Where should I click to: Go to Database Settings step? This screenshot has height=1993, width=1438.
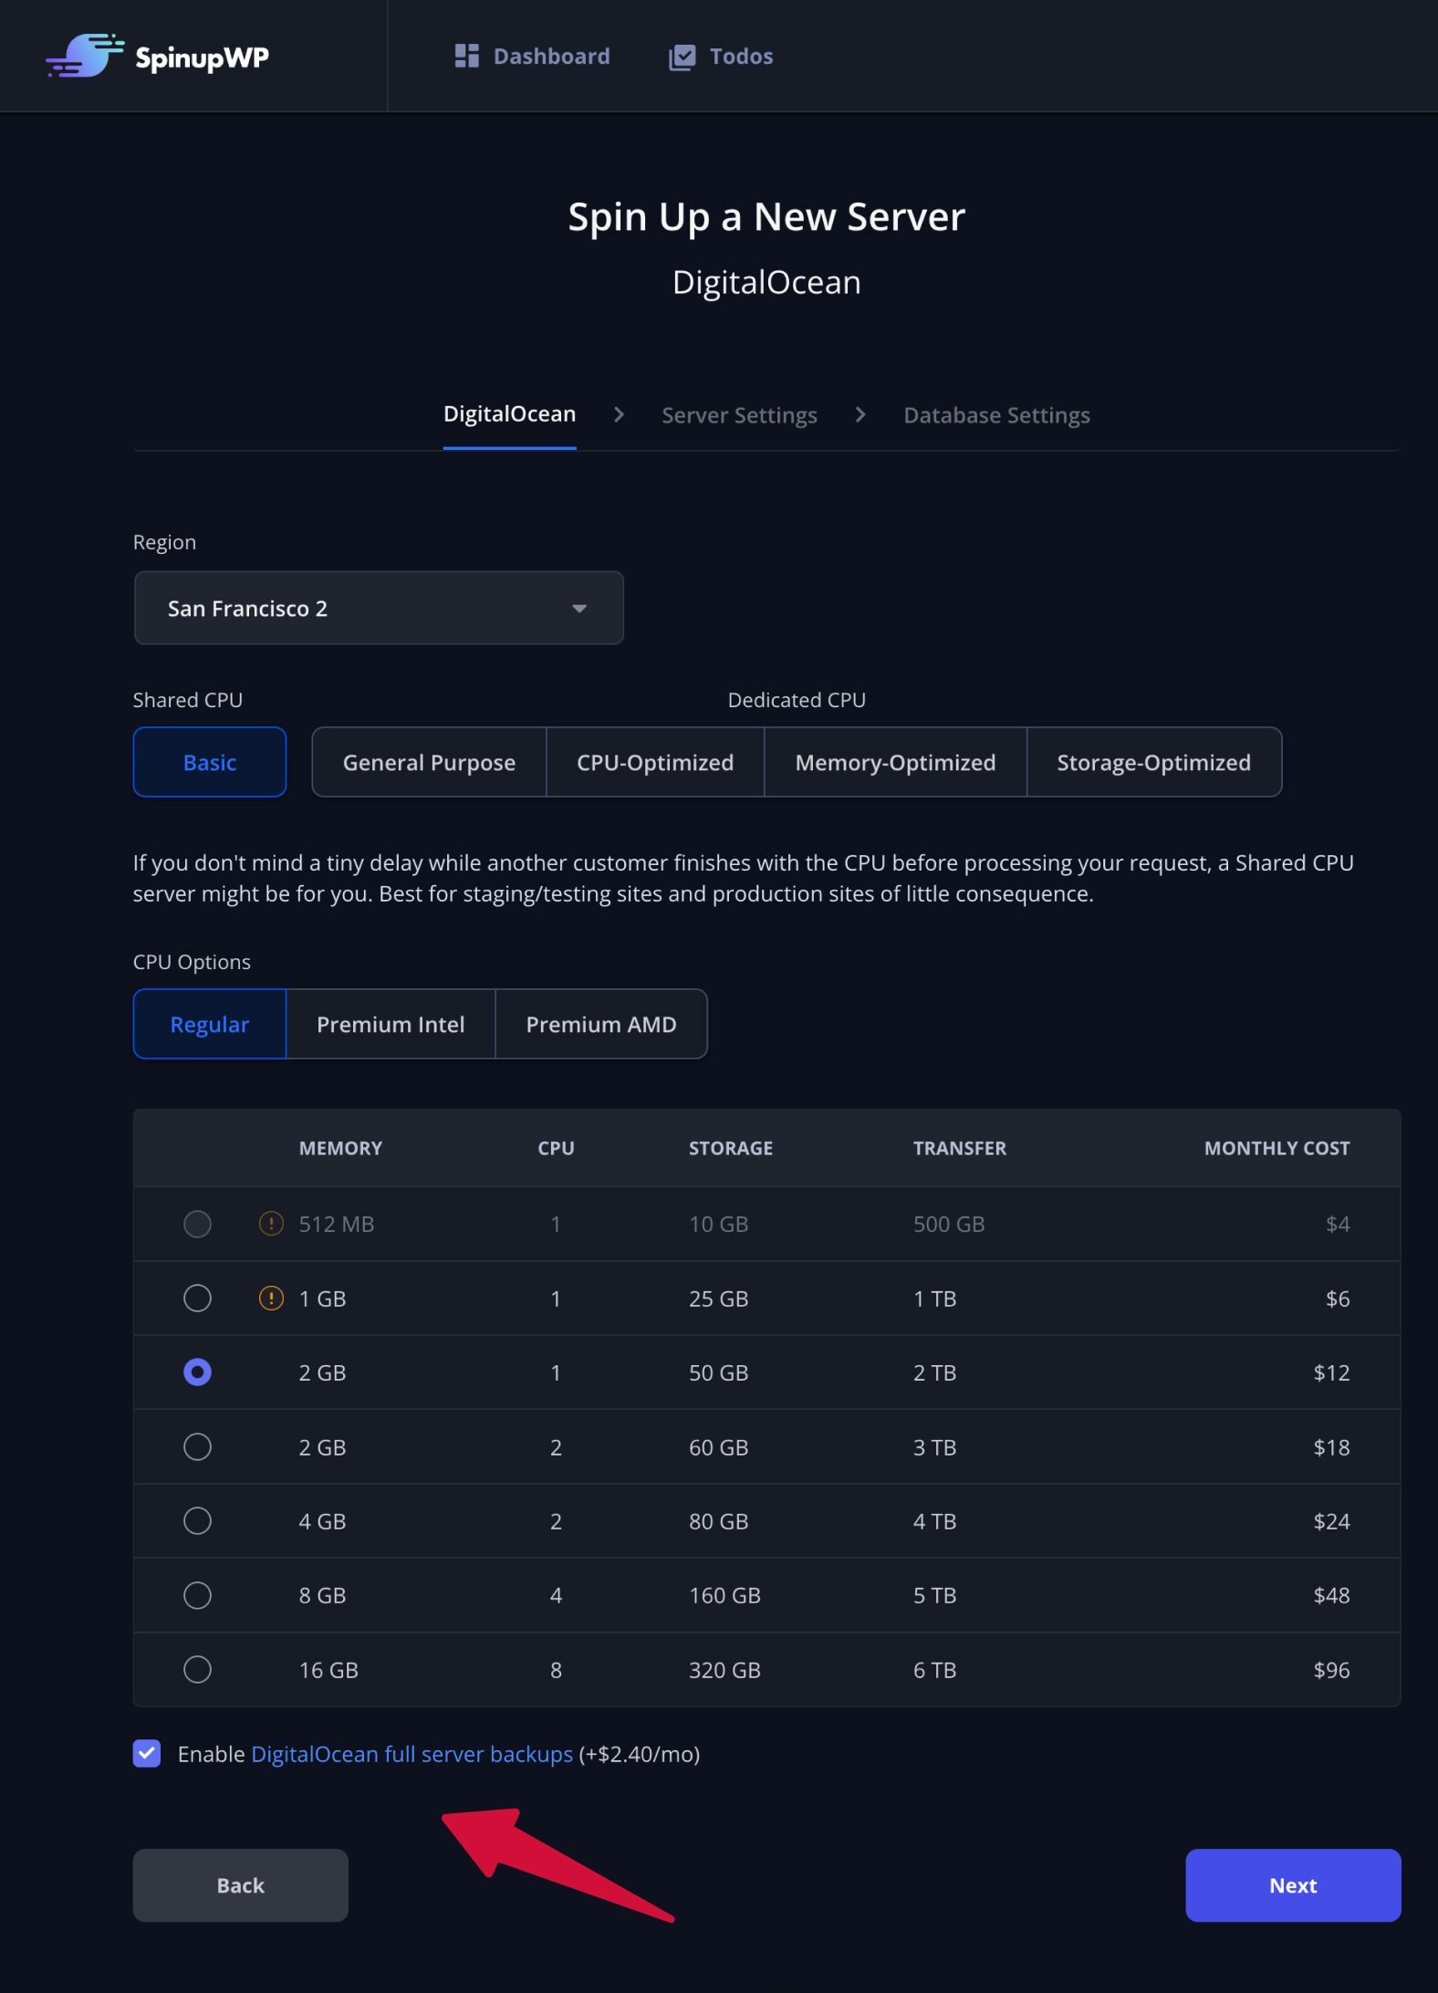click(996, 415)
